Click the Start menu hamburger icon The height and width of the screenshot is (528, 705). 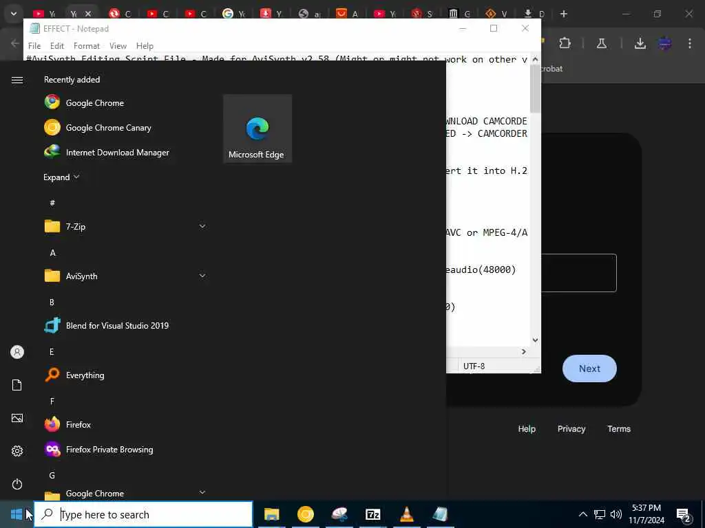(x=17, y=80)
